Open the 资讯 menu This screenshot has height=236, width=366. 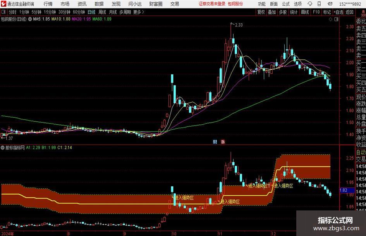pos(82,4)
